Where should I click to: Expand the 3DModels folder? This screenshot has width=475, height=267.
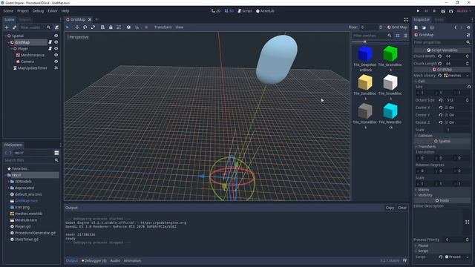click(8, 181)
